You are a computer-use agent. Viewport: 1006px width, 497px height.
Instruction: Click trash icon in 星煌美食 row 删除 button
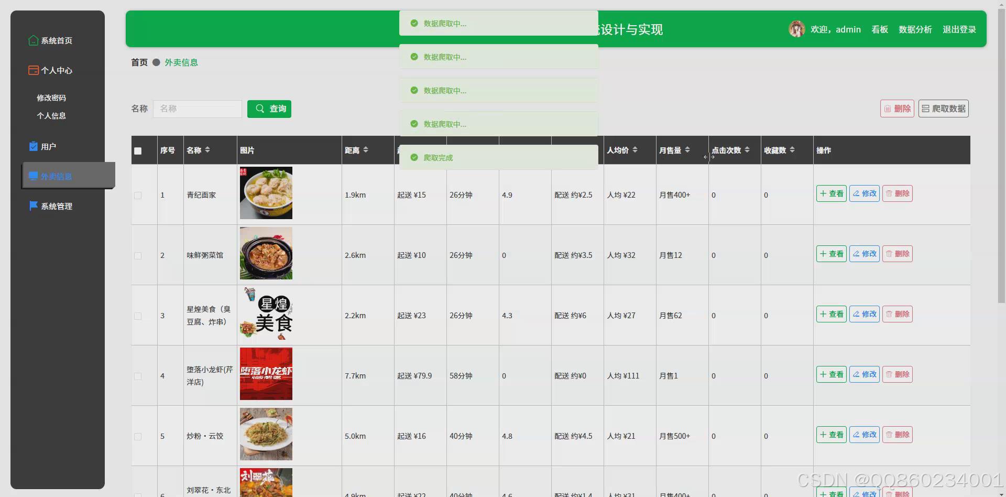(889, 314)
